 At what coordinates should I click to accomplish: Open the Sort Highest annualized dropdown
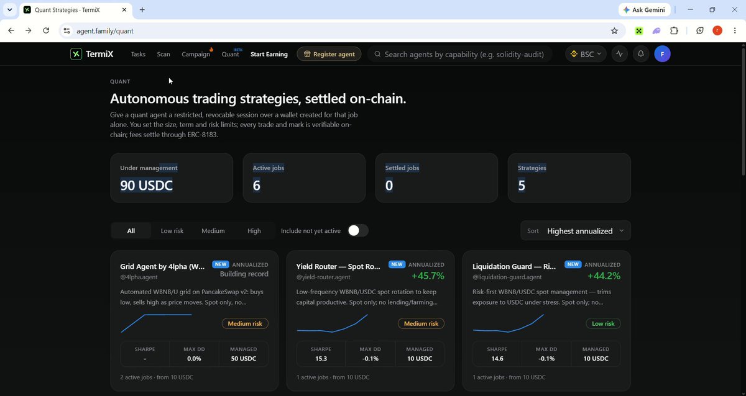pos(576,231)
